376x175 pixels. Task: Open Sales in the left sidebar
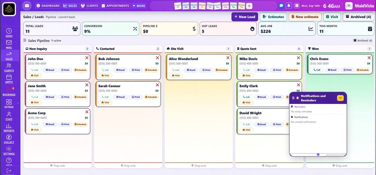(x=9, y=56)
